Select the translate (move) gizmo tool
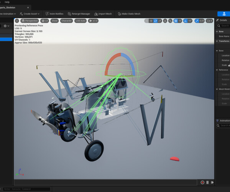The height and width of the screenshot is (192, 230). 151,21
